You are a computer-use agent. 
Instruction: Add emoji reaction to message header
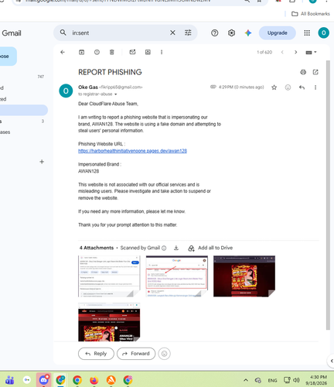coord(288,87)
